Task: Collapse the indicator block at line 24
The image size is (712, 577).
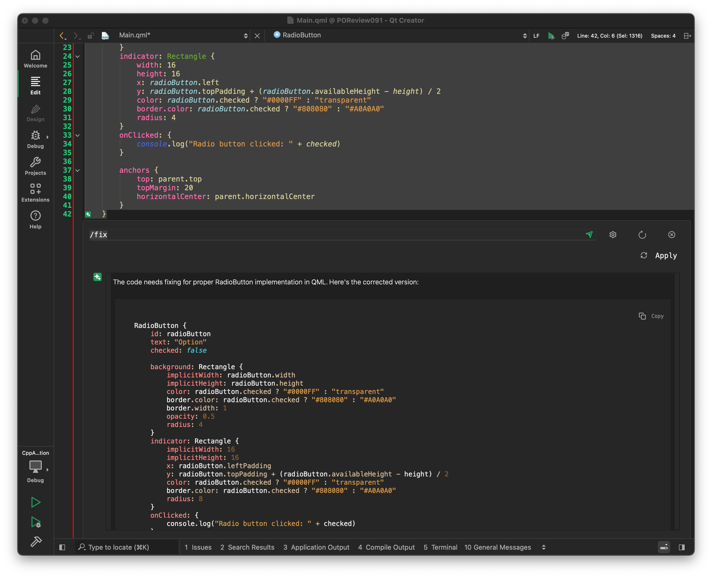Action: [x=77, y=56]
